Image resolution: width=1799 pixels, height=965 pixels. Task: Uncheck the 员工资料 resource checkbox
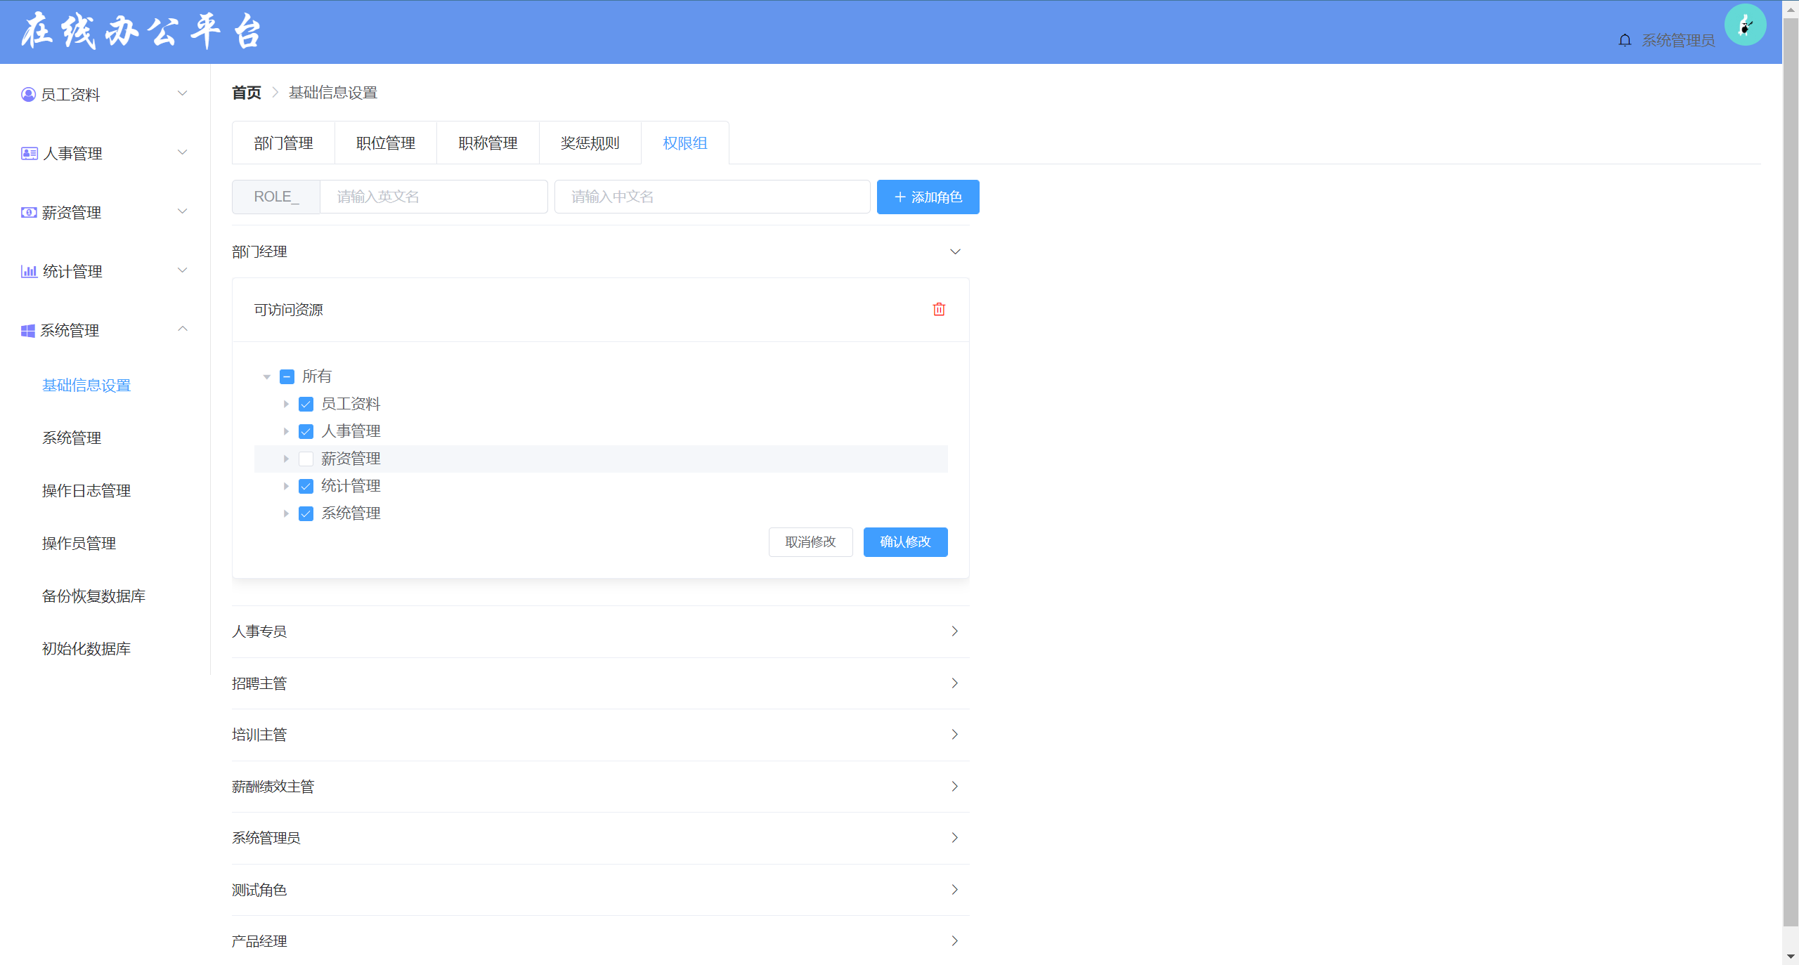306,404
